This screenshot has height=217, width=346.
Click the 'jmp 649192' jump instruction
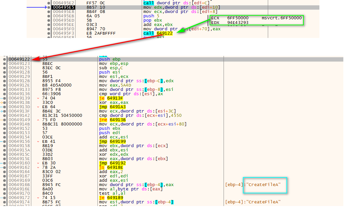112,163
